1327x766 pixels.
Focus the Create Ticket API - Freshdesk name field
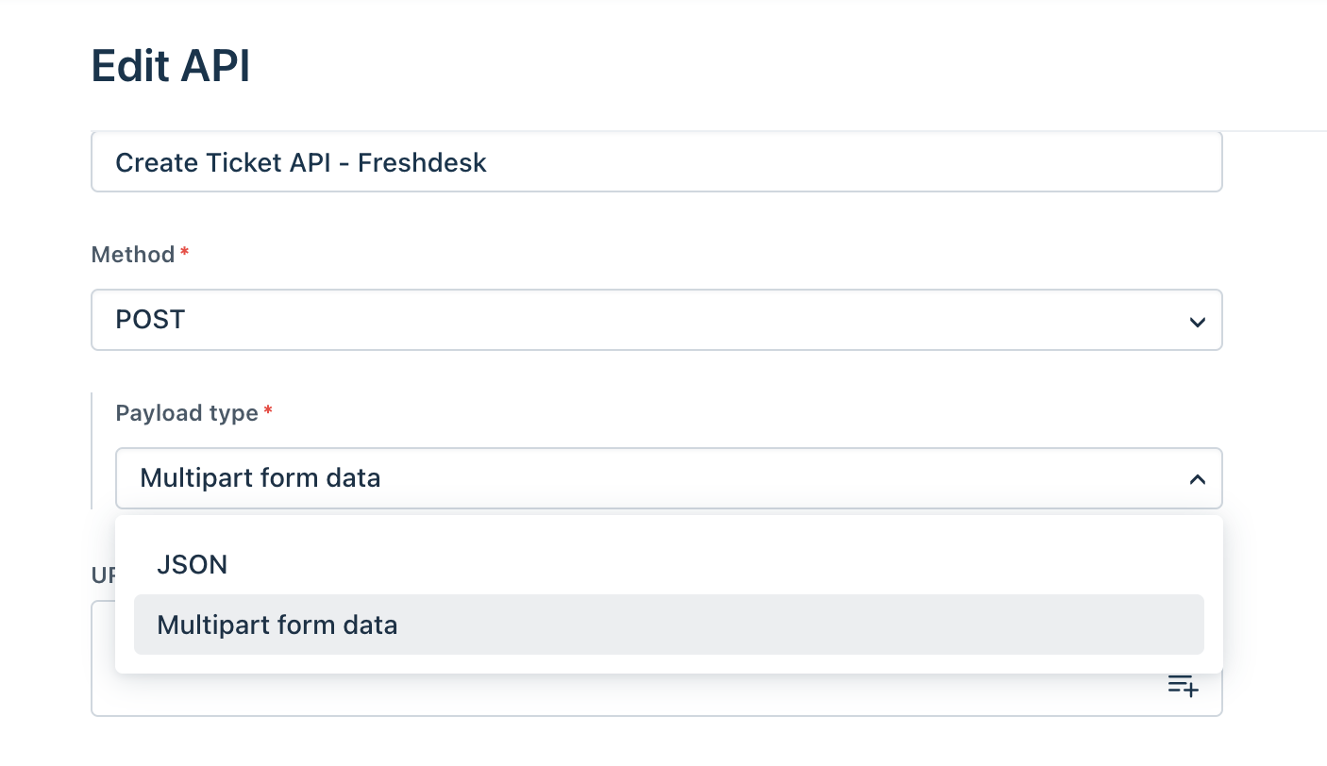[x=657, y=162]
